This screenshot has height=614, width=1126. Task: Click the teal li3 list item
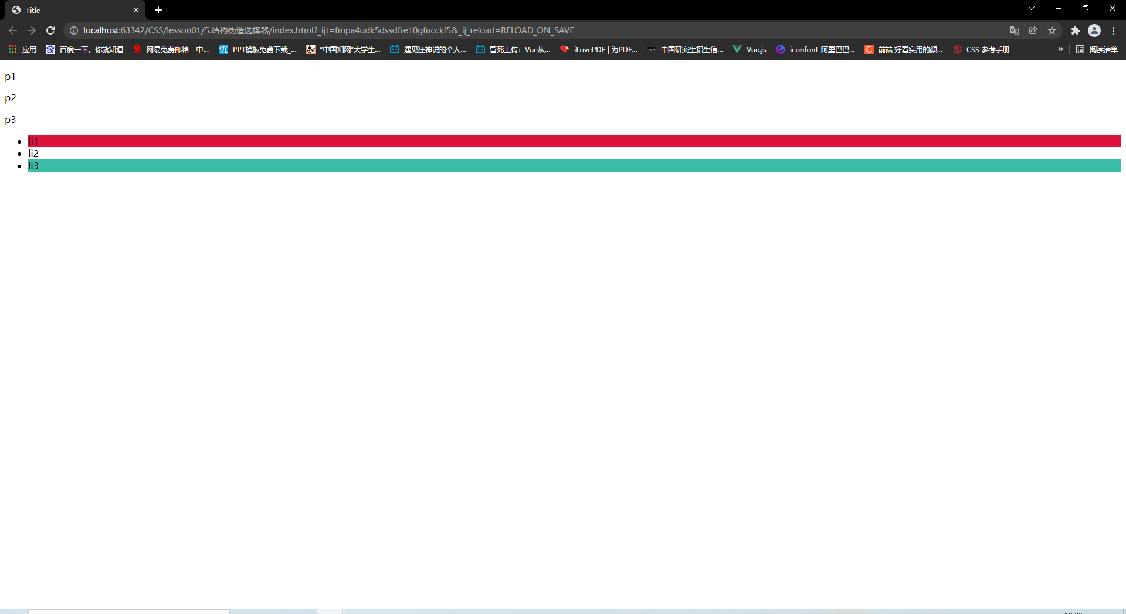click(x=575, y=166)
